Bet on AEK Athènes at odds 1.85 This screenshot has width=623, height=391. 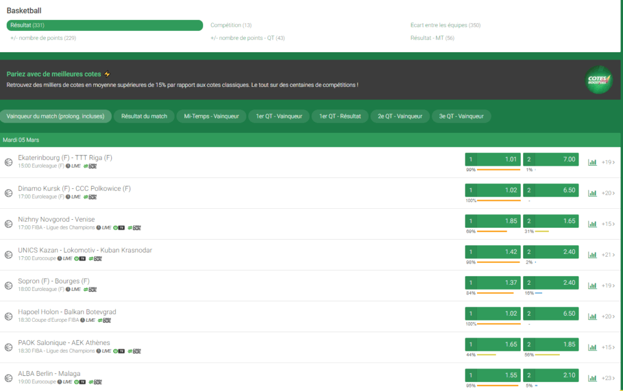tap(551, 344)
